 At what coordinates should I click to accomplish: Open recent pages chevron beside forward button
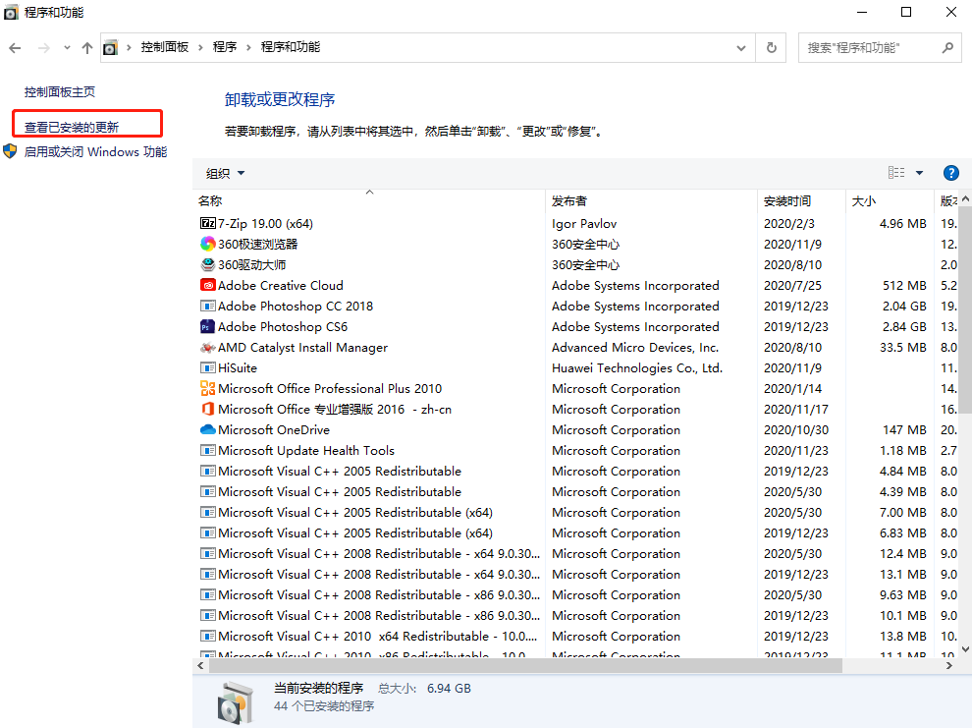coord(67,46)
